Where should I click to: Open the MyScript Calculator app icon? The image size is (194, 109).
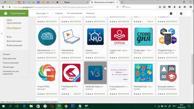95,73
